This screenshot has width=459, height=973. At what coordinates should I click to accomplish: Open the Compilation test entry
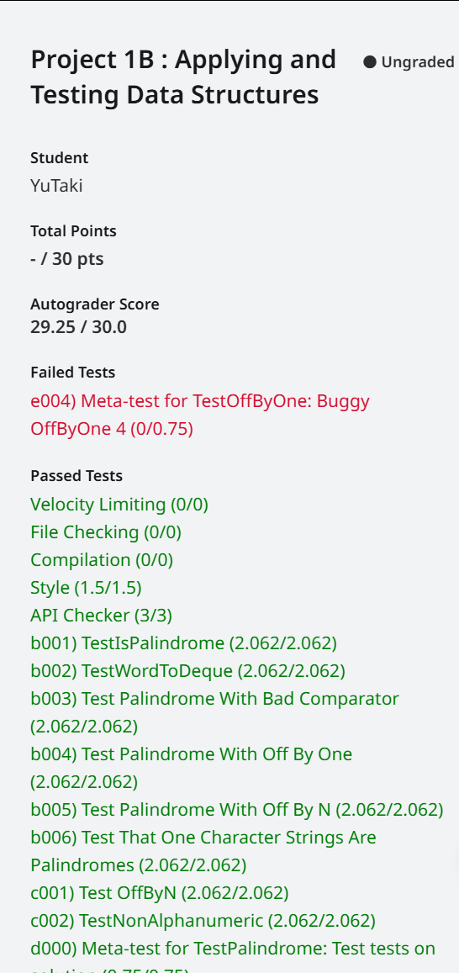coord(102,560)
